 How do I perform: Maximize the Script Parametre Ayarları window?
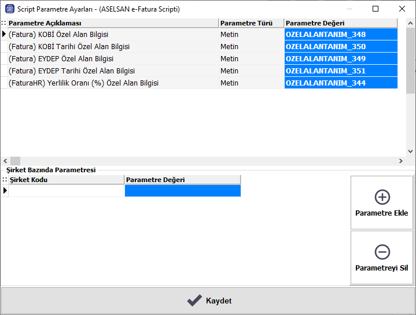tap(375, 9)
